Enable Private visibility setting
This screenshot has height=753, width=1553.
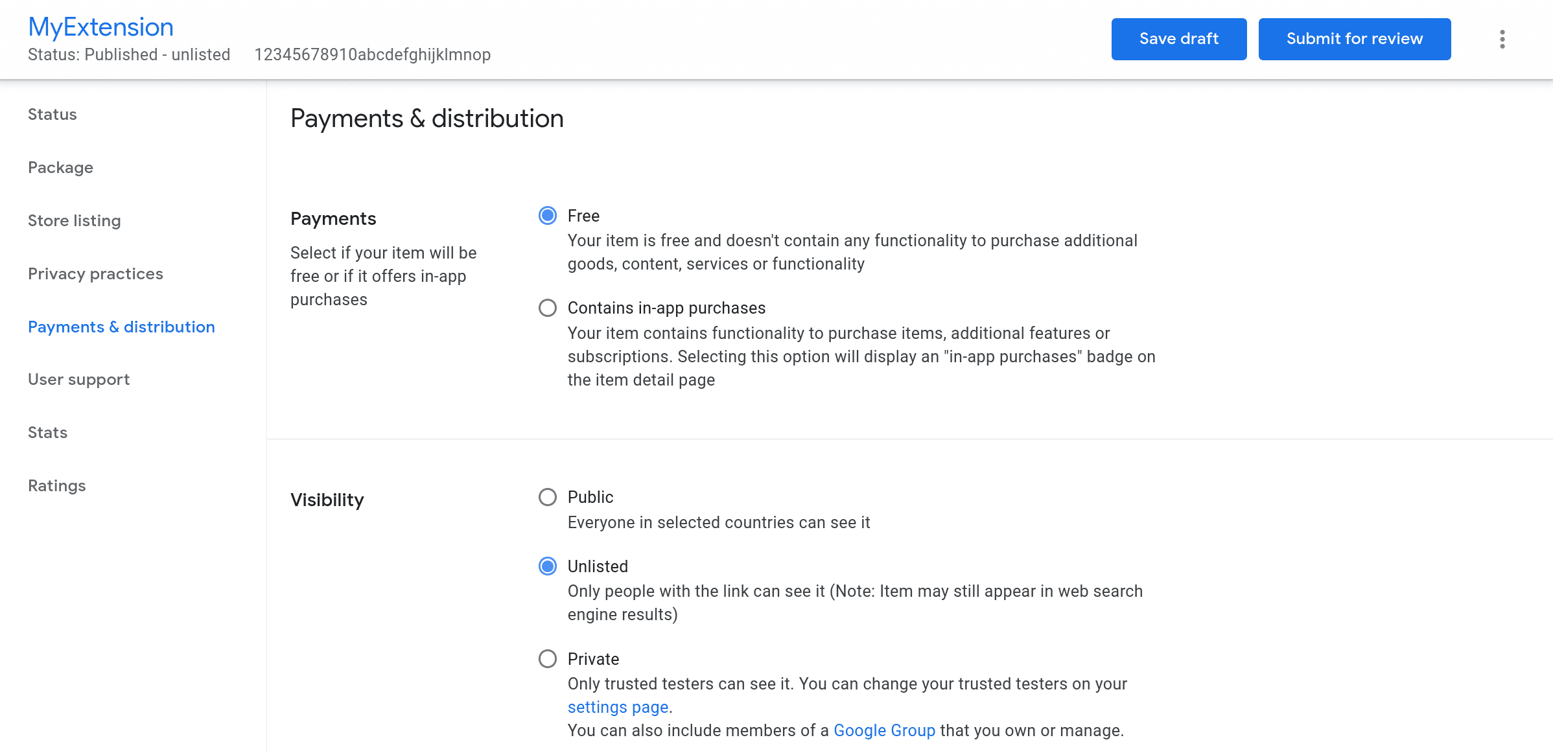[x=548, y=659]
